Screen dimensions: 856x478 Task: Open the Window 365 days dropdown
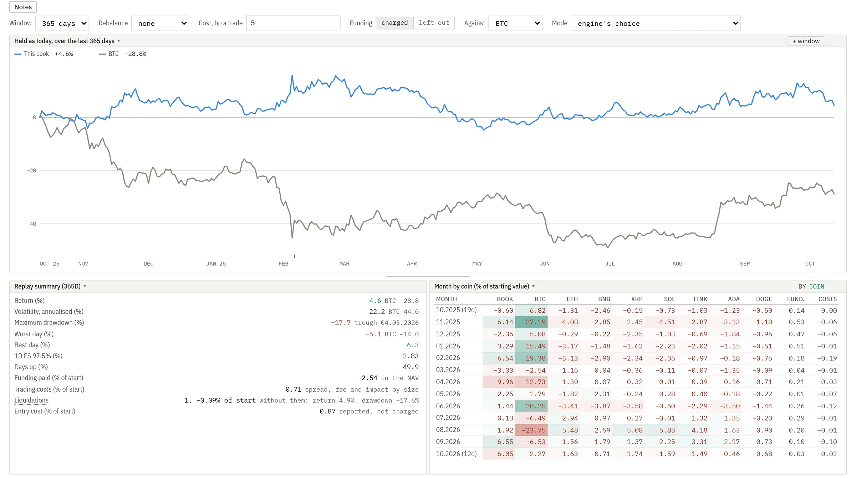[62, 23]
